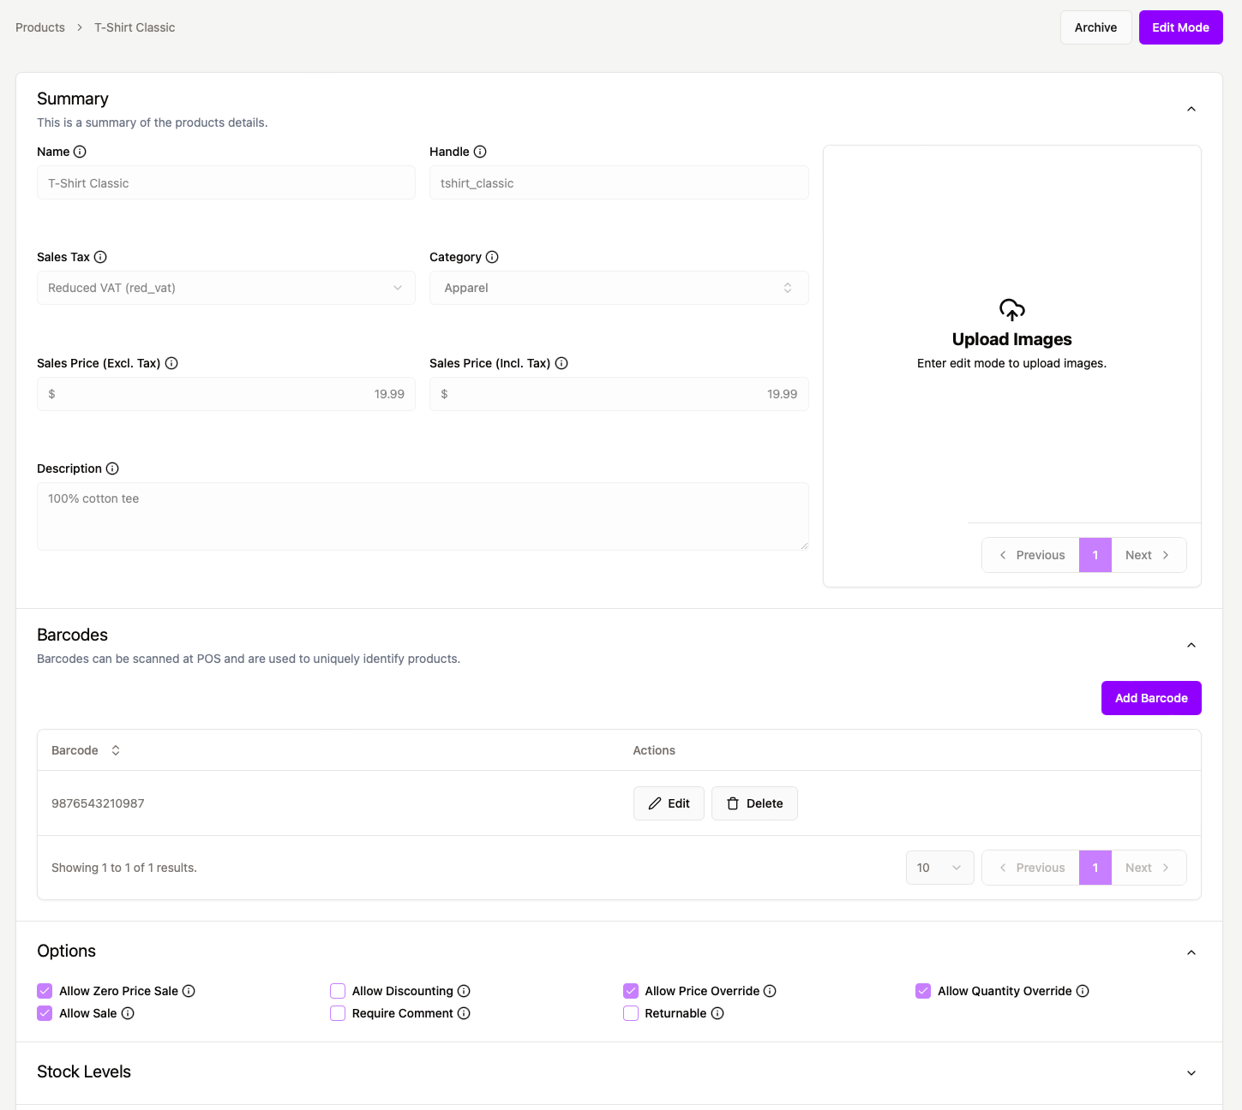Click info icon beside Returnable option

(717, 1013)
